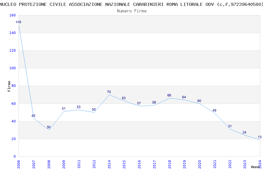Click the y-axis value 100

12,68
